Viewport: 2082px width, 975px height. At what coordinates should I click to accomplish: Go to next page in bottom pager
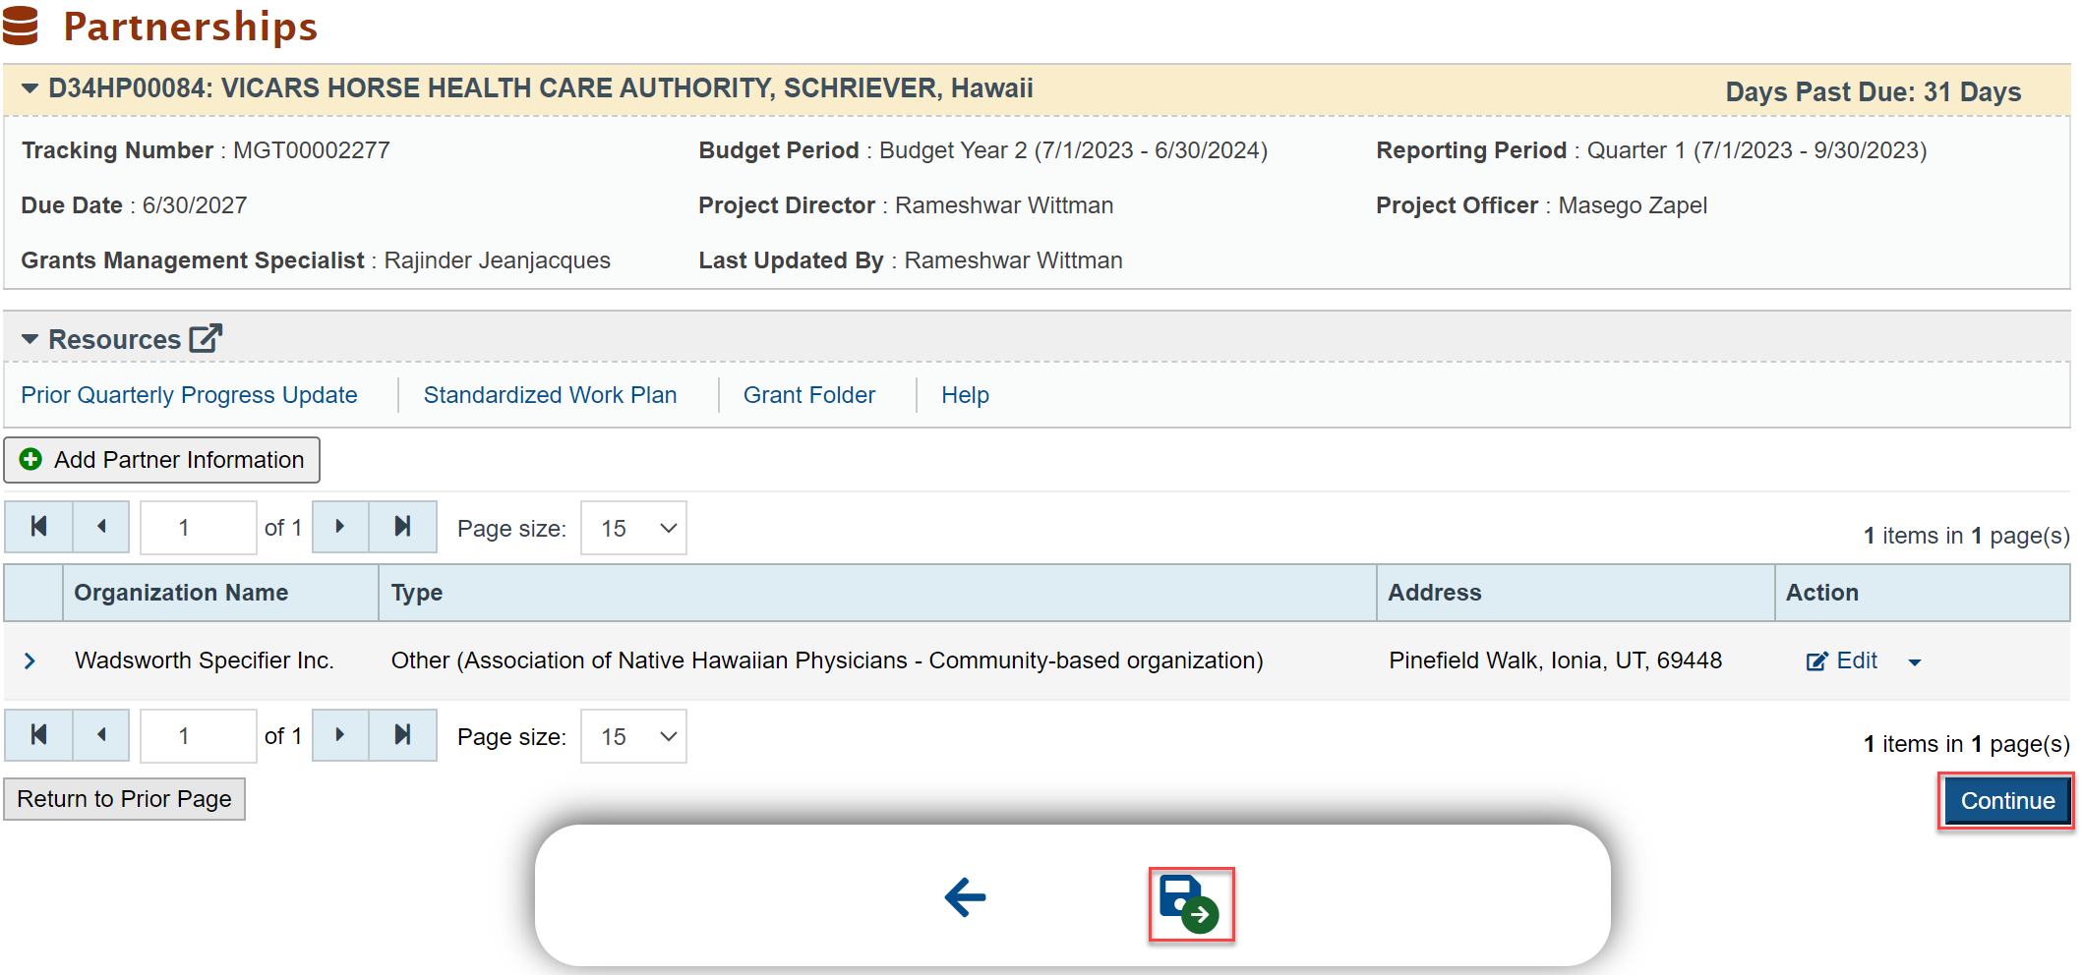click(x=340, y=735)
